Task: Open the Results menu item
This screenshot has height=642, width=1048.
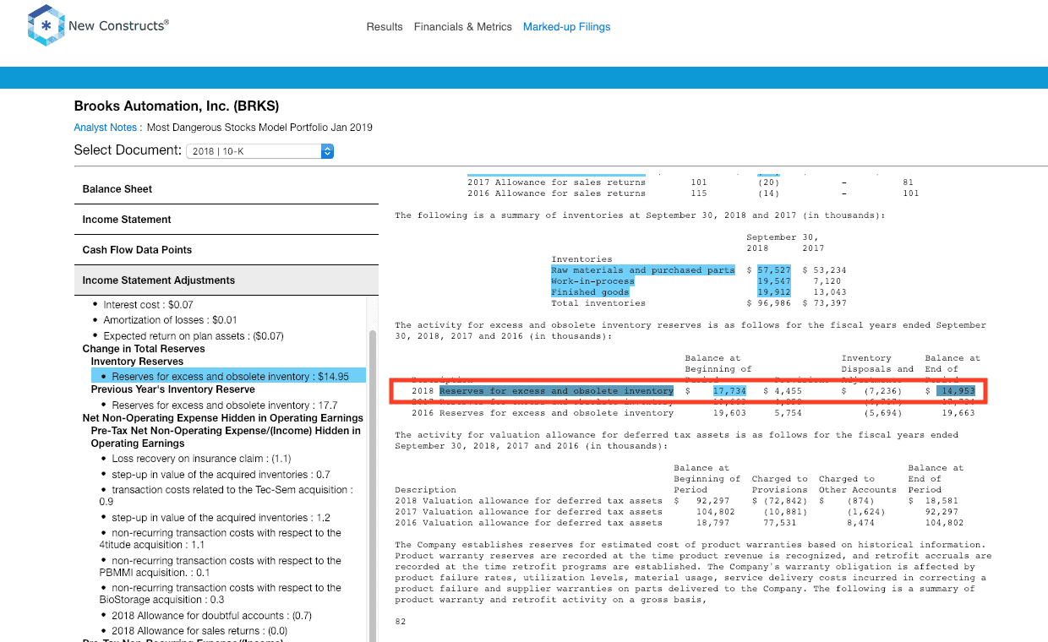Action: click(x=385, y=27)
